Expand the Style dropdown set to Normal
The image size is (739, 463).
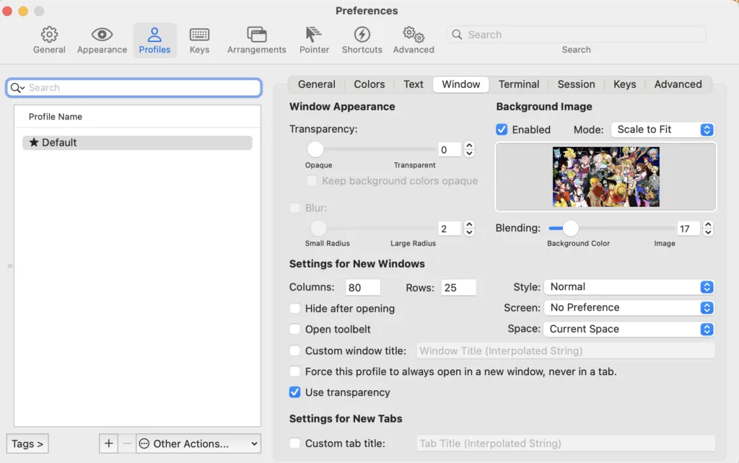(x=629, y=287)
